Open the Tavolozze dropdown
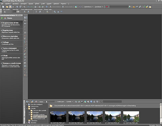 coord(99,7)
